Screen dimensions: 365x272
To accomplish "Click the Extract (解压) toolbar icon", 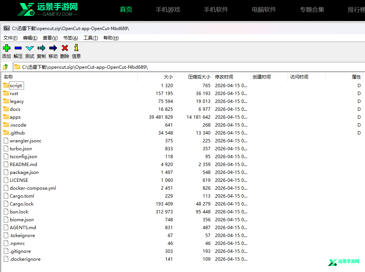I will coord(18,48).
